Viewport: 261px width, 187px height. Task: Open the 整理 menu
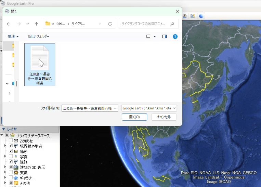click(13, 37)
